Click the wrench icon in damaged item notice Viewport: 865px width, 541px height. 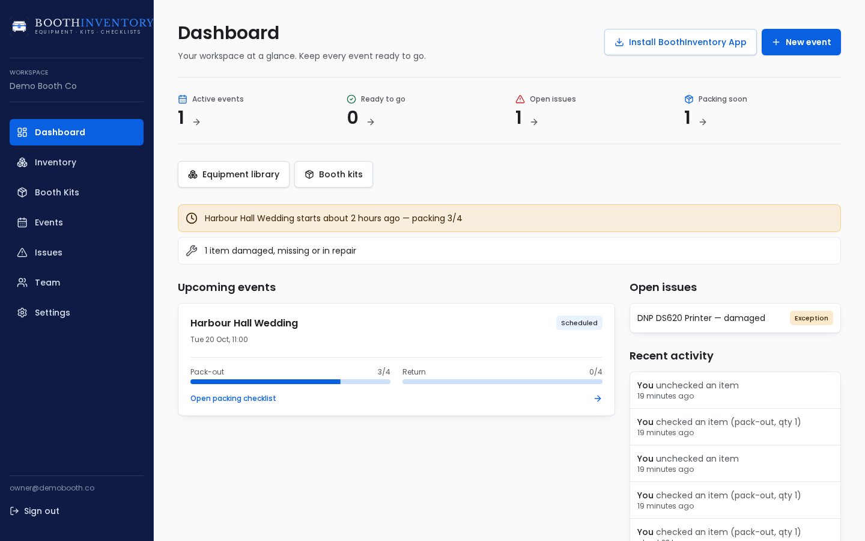[x=192, y=251]
